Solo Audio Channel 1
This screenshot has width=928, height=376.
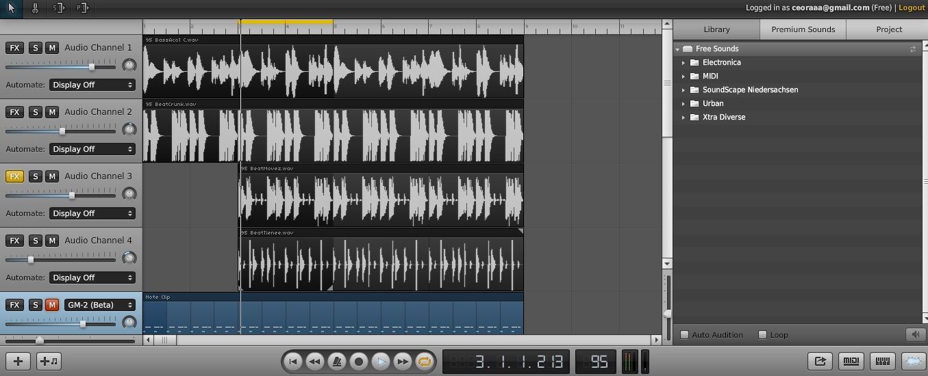[x=35, y=48]
